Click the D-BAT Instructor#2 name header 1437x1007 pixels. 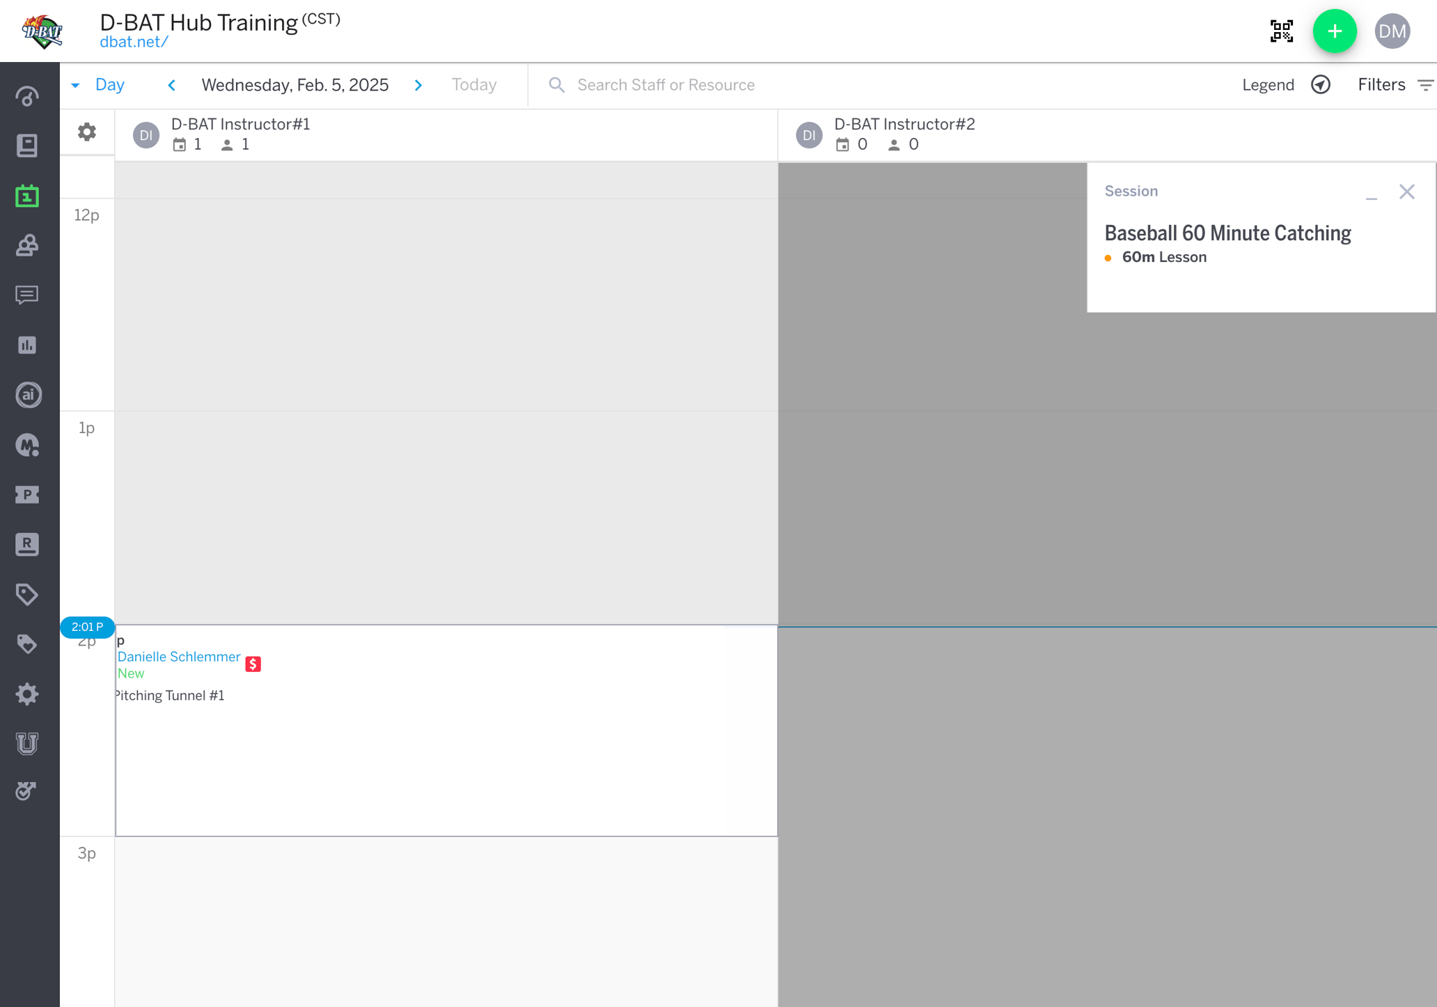click(x=904, y=124)
